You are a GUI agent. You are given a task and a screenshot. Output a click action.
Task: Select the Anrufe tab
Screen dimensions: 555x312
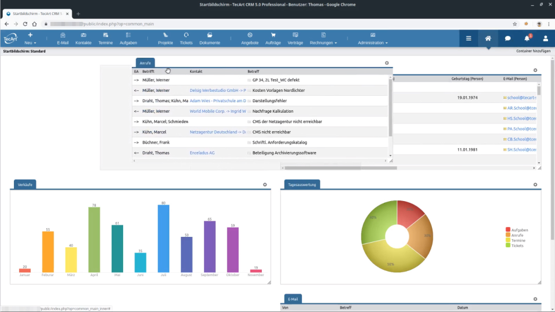coord(145,63)
